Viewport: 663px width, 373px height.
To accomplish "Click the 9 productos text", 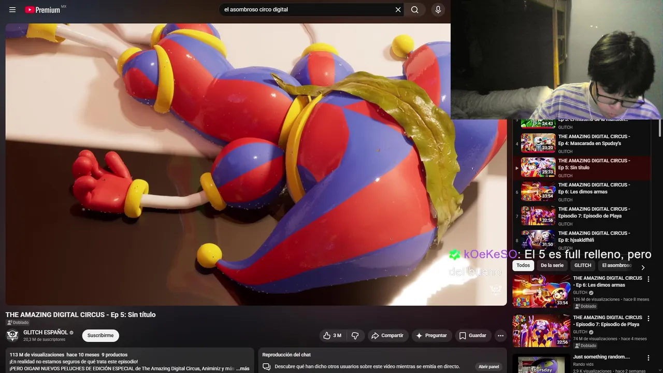I will (114, 355).
